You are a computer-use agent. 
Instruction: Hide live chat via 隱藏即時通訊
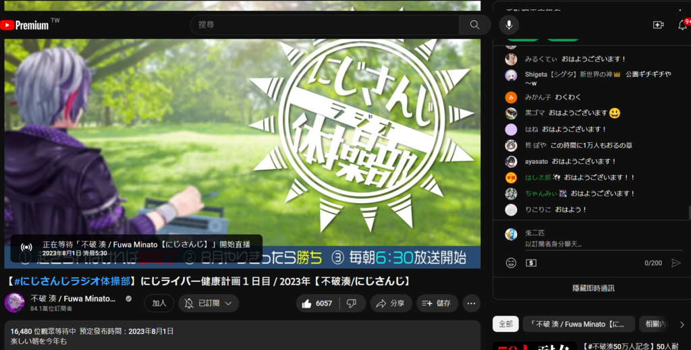click(x=593, y=289)
